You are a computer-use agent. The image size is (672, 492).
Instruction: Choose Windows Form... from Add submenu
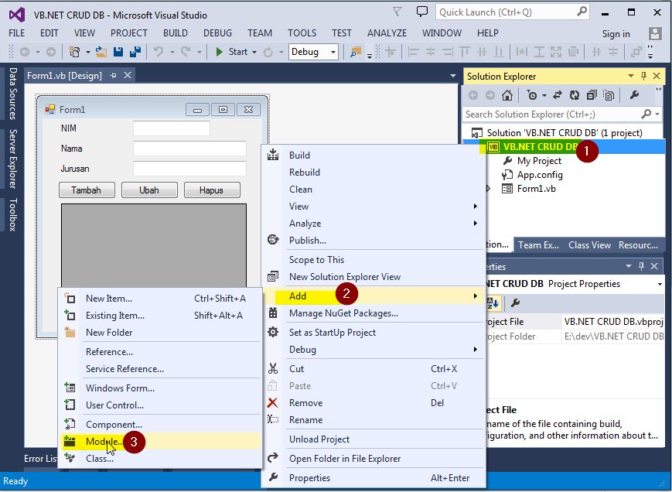(159, 388)
